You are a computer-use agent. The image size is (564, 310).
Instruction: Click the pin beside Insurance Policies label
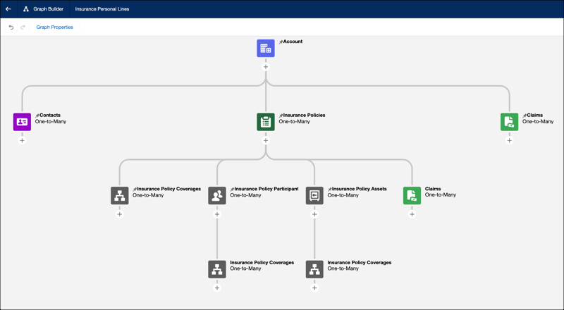tap(281, 116)
